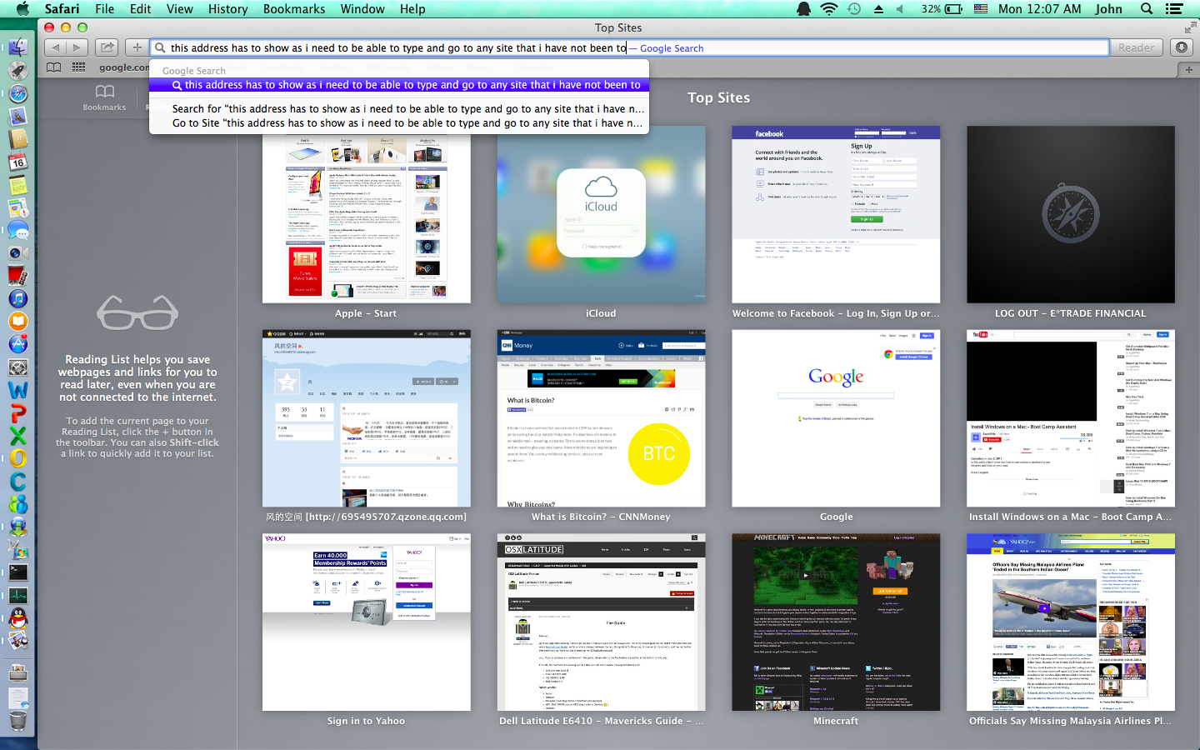Go back with the Safari back arrow
This screenshot has height=750, width=1200.
(x=56, y=47)
